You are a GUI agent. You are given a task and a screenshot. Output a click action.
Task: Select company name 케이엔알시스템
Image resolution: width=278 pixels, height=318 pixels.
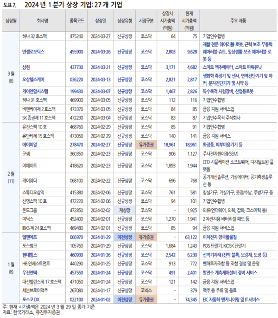(35, 92)
